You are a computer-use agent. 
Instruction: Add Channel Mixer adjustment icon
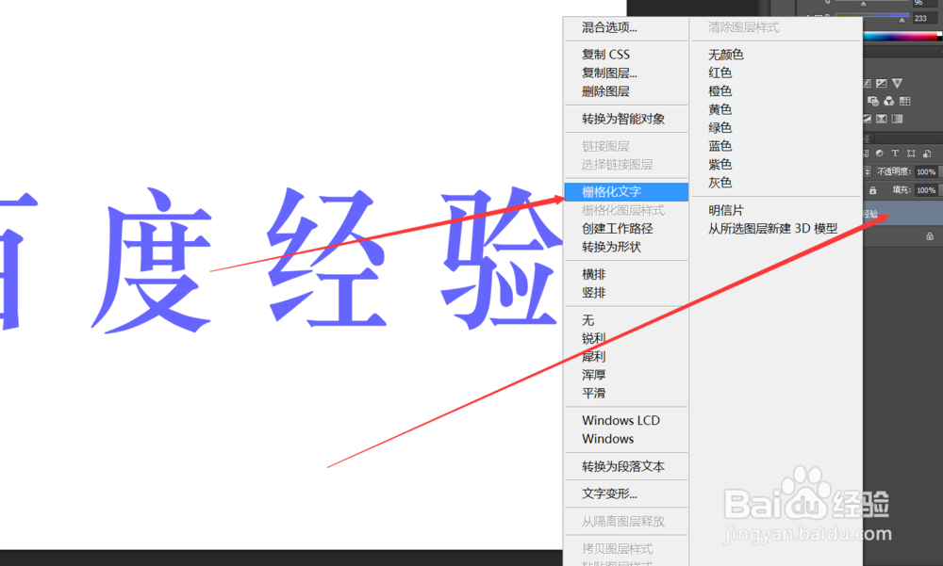pyautogui.click(x=889, y=101)
